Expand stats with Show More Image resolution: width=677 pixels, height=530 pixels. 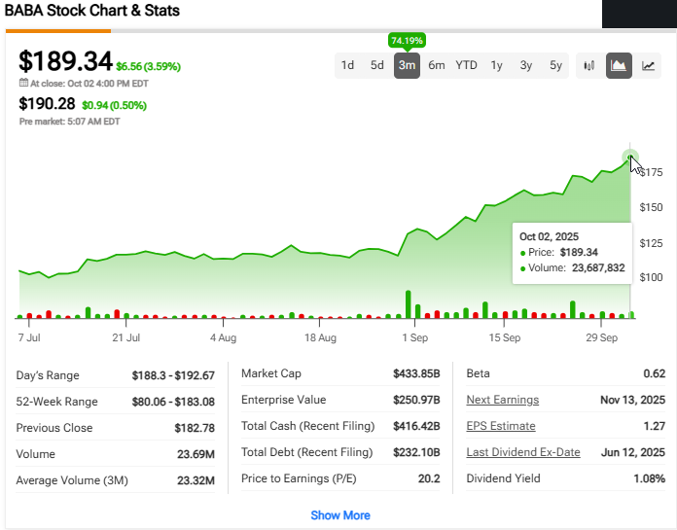[340, 514]
